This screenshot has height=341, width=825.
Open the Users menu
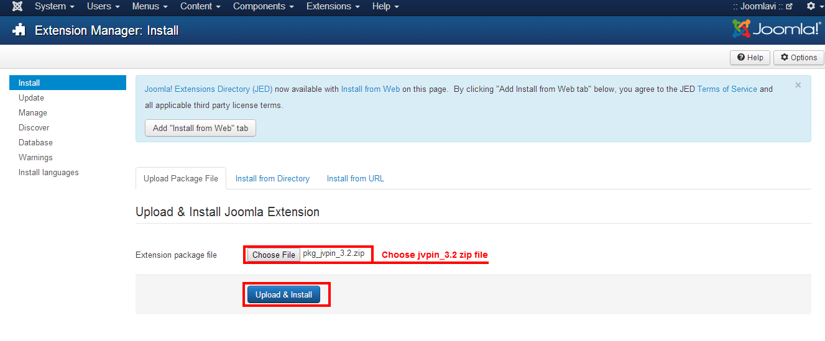(x=103, y=6)
